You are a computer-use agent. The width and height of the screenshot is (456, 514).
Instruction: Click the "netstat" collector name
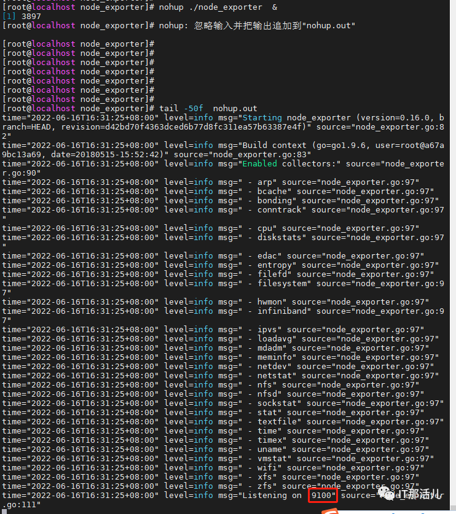click(x=275, y=375)
